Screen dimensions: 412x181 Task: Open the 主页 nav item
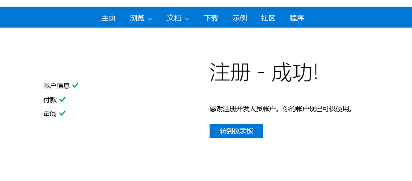[x=109, y=18]
